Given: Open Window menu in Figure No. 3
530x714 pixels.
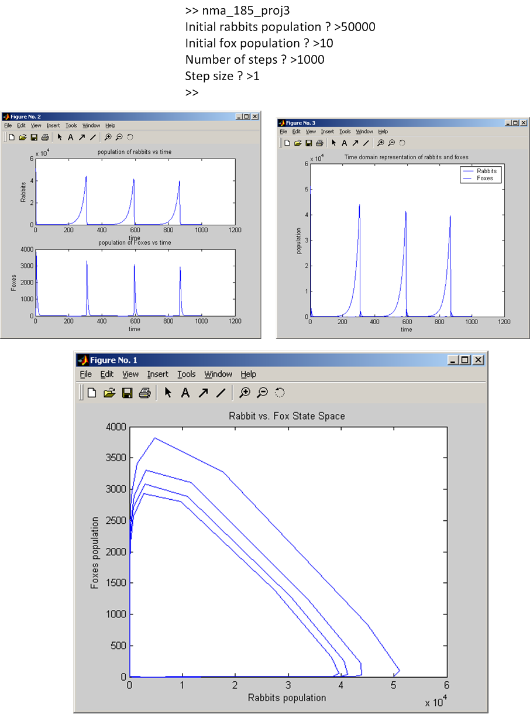Looking at the screenshot, I should point(364,132).
